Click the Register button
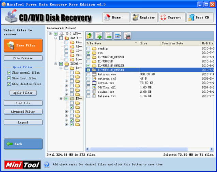The image size is (217, 172). tap(144, 17)
